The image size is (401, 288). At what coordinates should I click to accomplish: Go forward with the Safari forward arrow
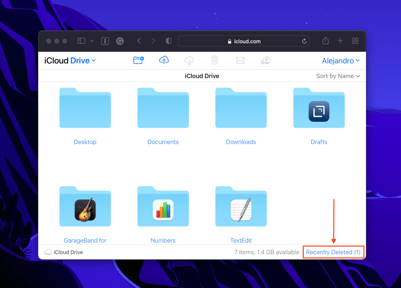[x=153, y=41]
